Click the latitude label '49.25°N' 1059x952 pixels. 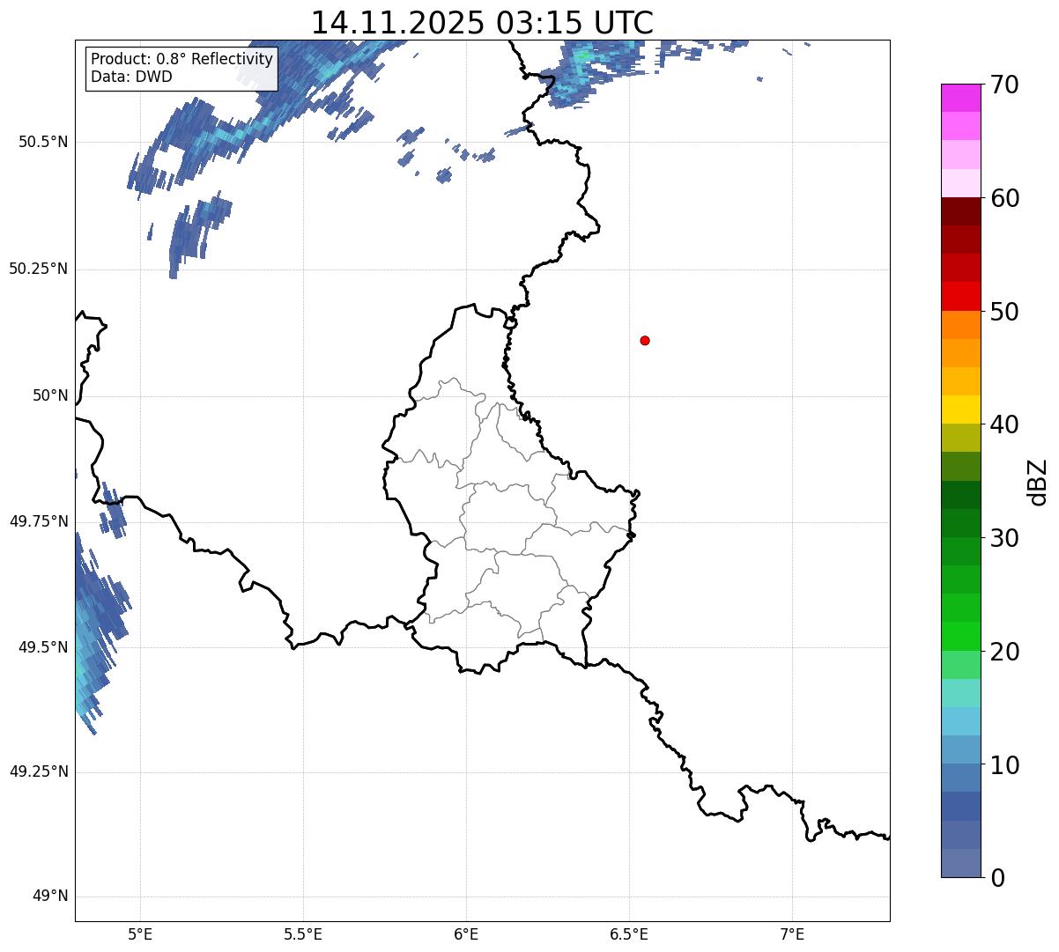coord(39,771)
